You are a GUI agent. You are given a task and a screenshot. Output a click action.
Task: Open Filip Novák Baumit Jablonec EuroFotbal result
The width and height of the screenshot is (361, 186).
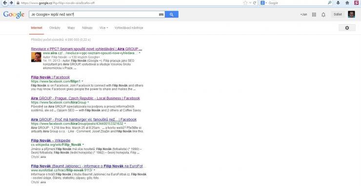(x=89, y=166)
